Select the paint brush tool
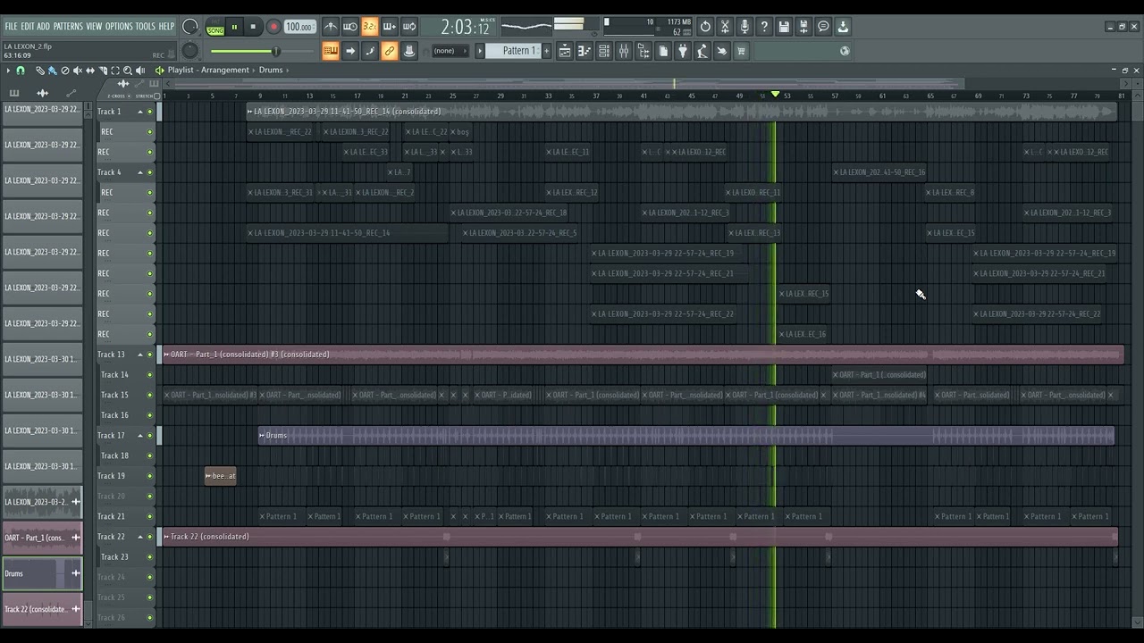 point(52,70)
